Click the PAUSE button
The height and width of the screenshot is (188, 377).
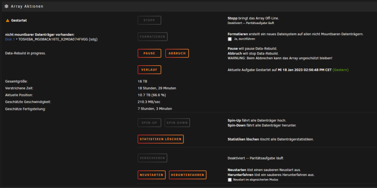coord(149,53)
